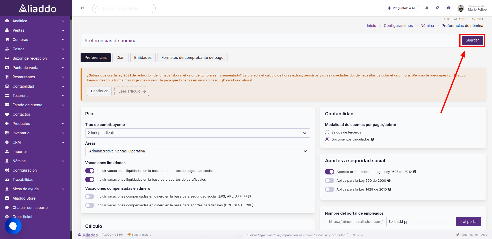Screen dimensions: 492x239
Task: Click the Contactos sidebar icon
Action: pos(7,114)
